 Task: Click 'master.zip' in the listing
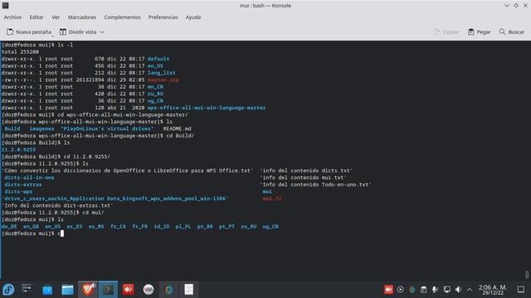pyautogui.click(x=163, y=79)
